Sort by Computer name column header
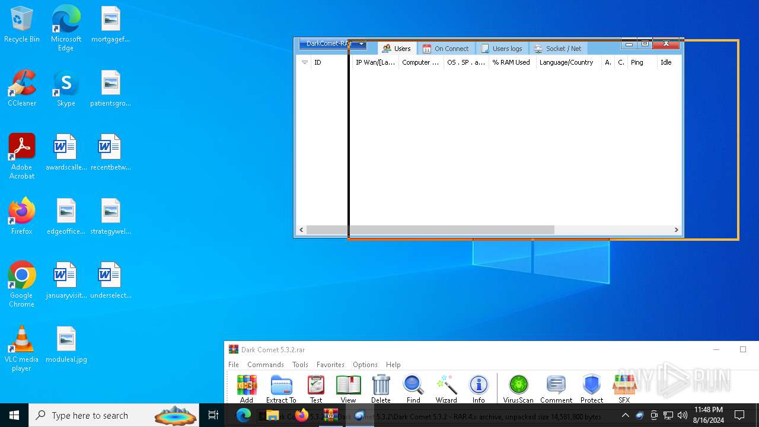Screen dimensions: 759x427 (421, 62)
